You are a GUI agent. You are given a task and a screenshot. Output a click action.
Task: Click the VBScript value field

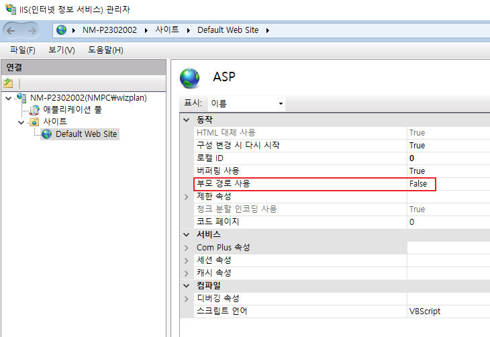[448, 311]
